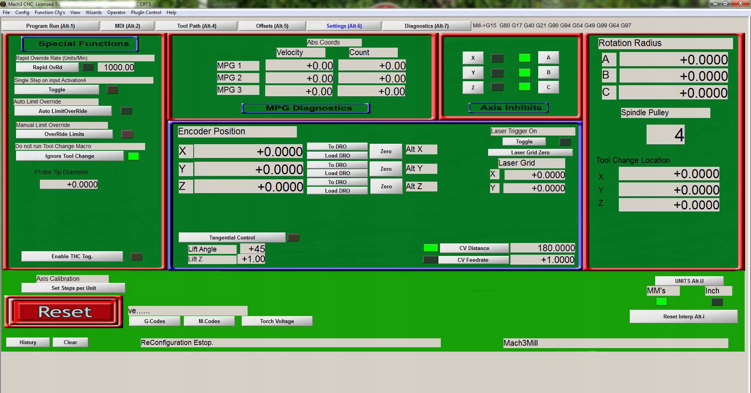The width and height of the screenshot is (751, 393).
Task: Click the C axis inhibit button
Action: tap(548, 88)
